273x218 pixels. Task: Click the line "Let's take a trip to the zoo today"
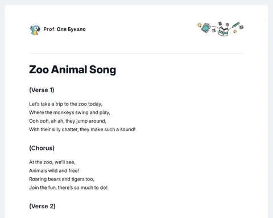pos(65,104)
